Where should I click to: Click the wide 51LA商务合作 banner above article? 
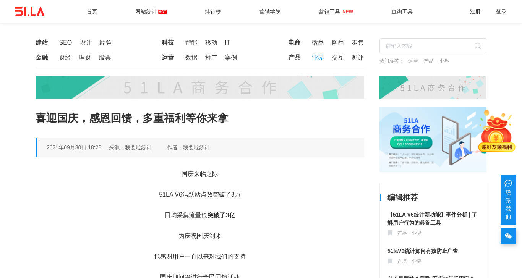point(200,87)
